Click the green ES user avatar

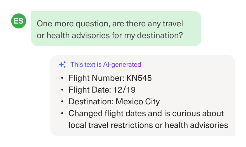18,21
